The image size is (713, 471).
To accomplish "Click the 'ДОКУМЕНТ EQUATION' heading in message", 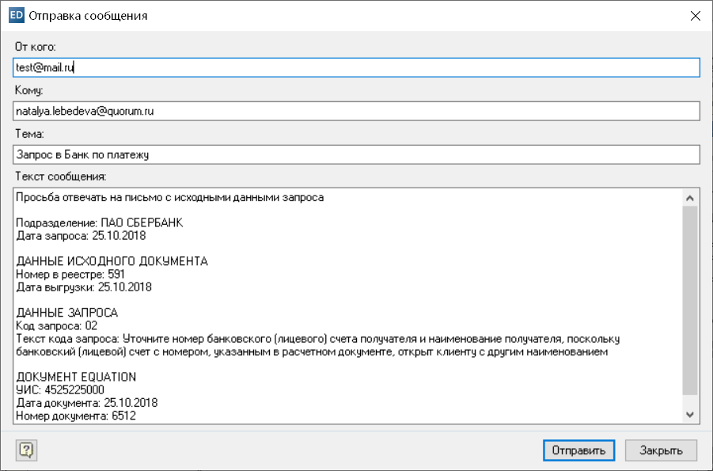I will pos(76,377).
